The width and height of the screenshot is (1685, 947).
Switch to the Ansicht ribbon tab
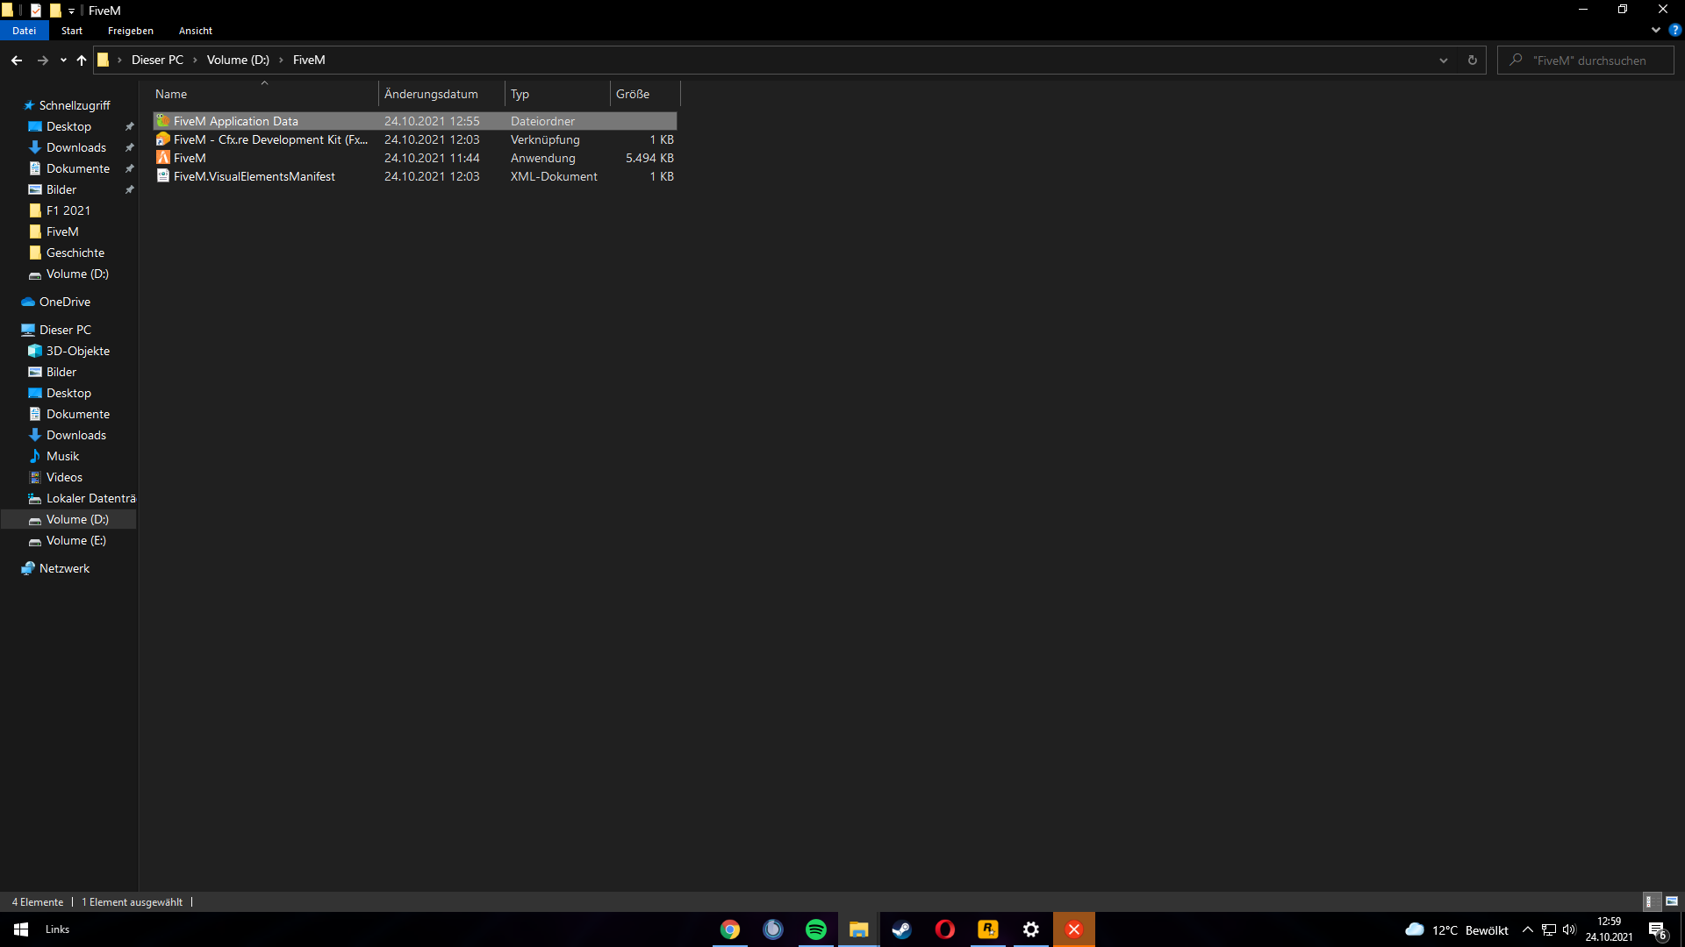click(195, 30)
